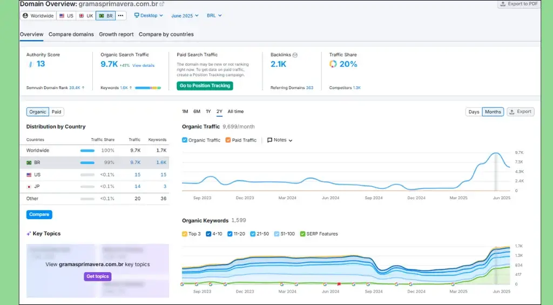
Task: Click the JP flag in the country table
Action: point(29,187)
